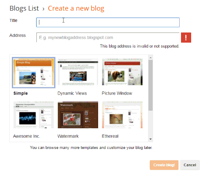This screenshot has height=173, width=203.
Task: Focus the blog Title input field
Action: [108, 22]
